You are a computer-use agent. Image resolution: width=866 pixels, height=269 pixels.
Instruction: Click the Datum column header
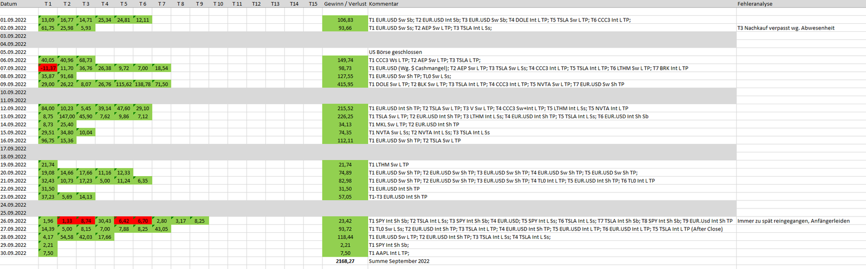(x=9, y=4)
